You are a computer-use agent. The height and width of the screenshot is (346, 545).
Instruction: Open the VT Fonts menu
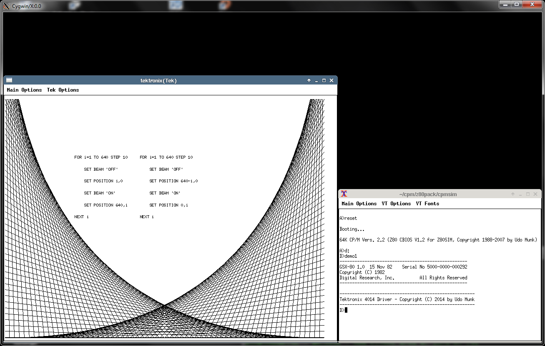pos(427,204)
